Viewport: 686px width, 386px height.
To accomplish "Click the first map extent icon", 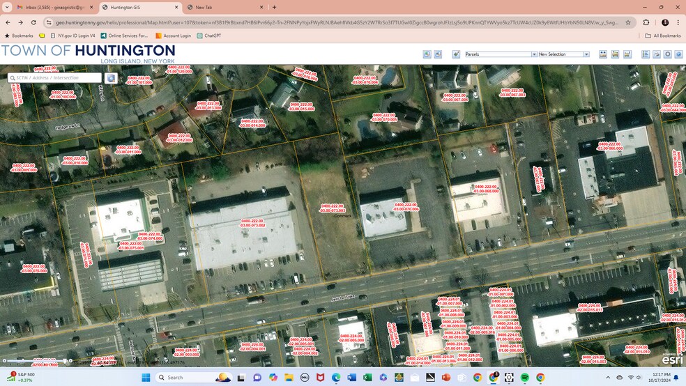I will point(426,54).
